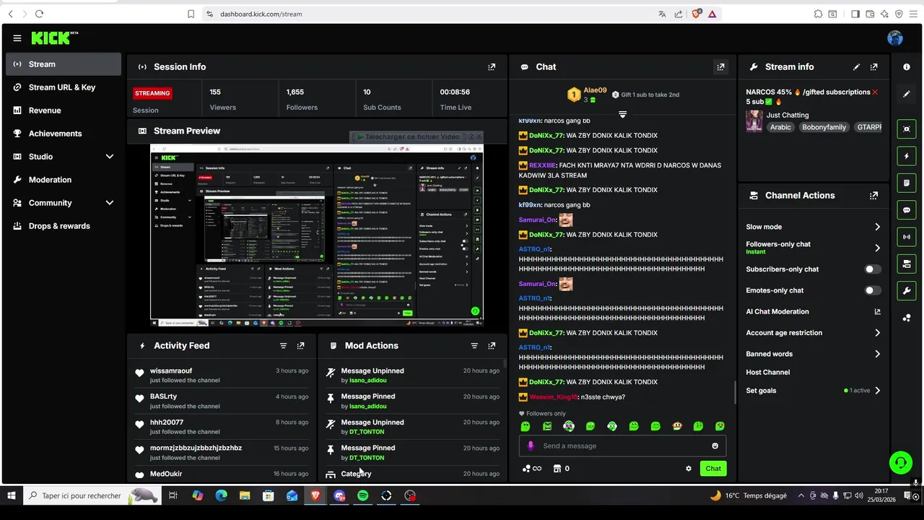Click the purple microphone icon in chat input
924x520 pixels.
click(x=531, y=446)
